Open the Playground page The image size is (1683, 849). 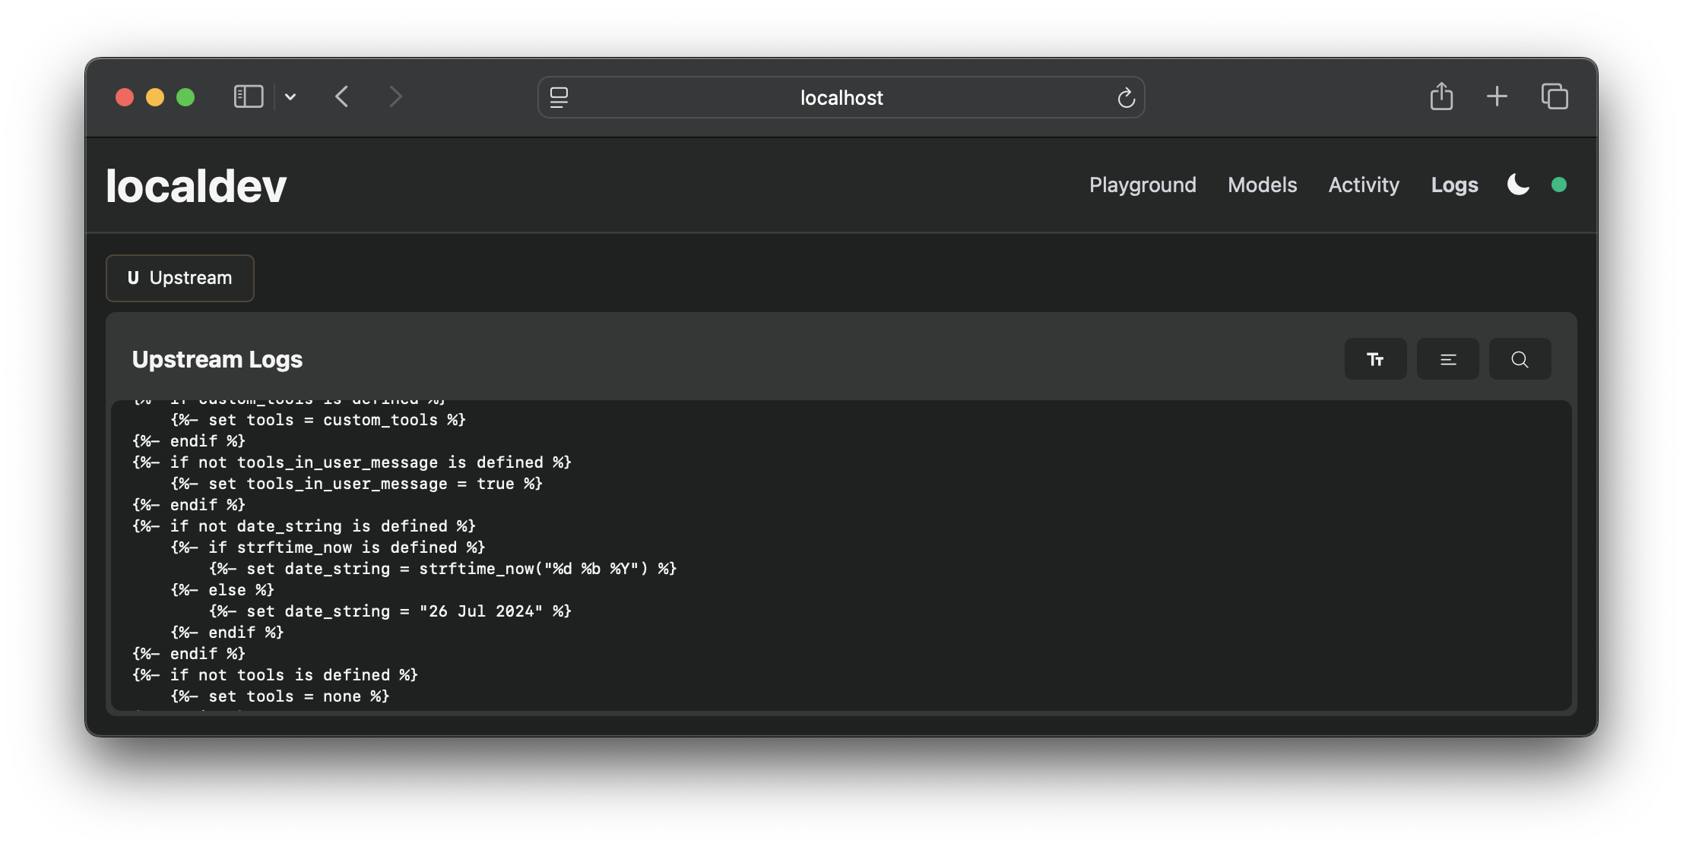click(x=1143, y=185)
